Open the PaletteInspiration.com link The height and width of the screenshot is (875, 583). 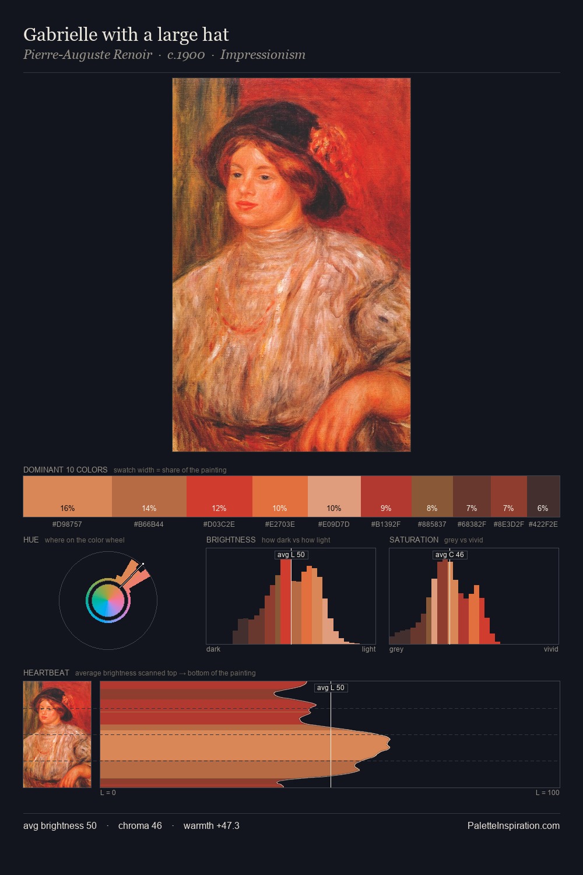[x=514, y=825]
